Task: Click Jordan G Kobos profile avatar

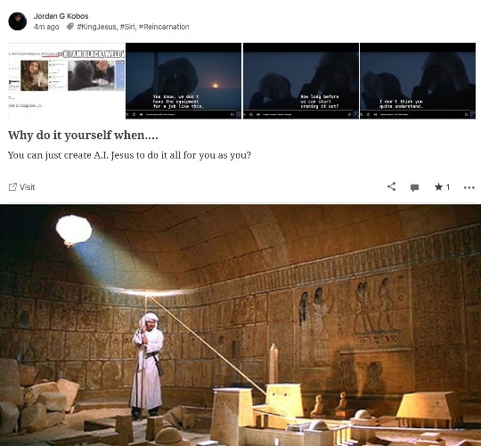Action: click(18, 21)
